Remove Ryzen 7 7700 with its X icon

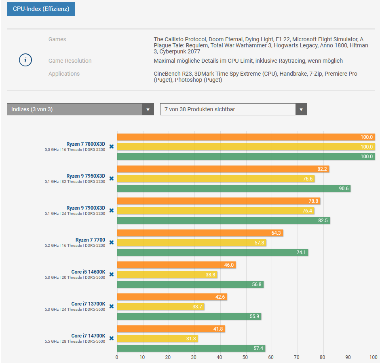point(112,242)
